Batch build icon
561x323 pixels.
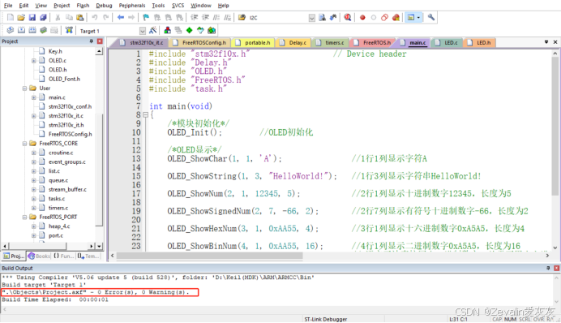click(x=43, y=31)
